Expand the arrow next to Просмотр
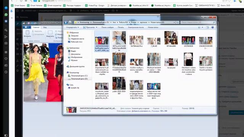This screenshot has height=137, width=244. point(96,27)
